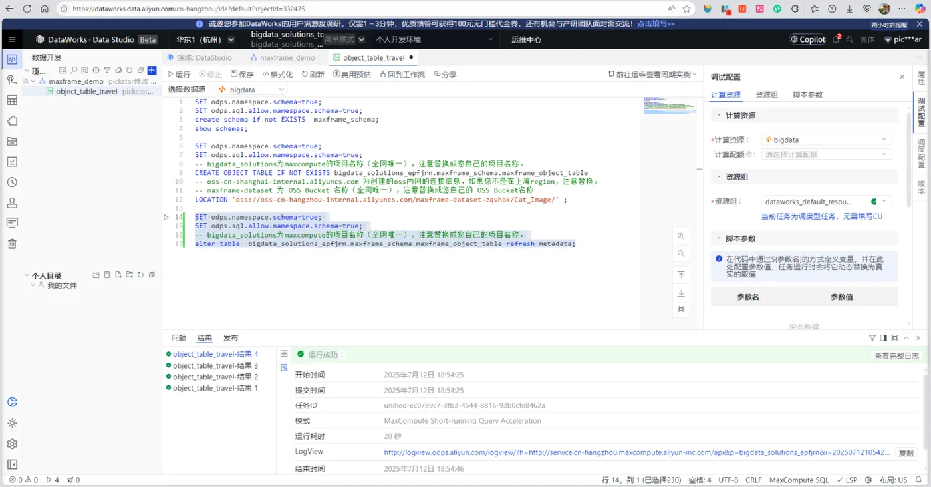Open the bigdata_solutions workspace dropdown
The height and width of the screenshot is (487, 931).
point(308,39)
